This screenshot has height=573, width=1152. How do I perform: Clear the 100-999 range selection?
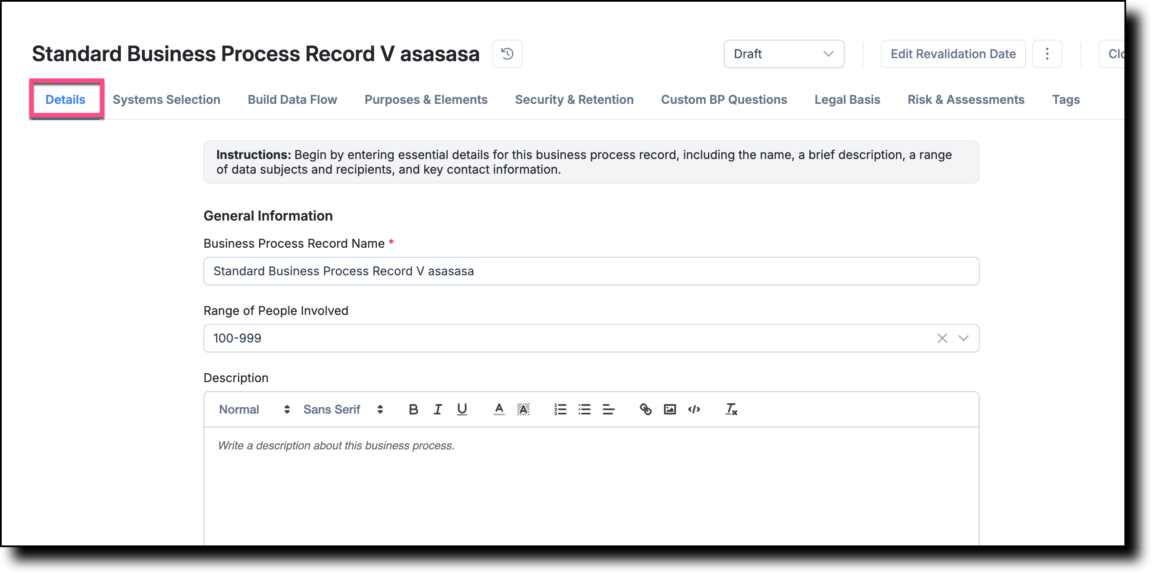point(942,338)
